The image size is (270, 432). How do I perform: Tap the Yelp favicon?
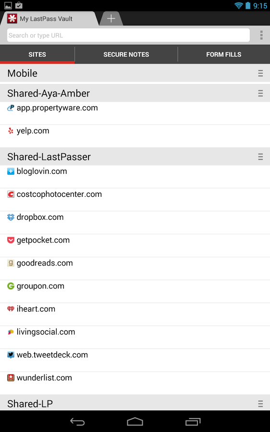coord(11,131)
